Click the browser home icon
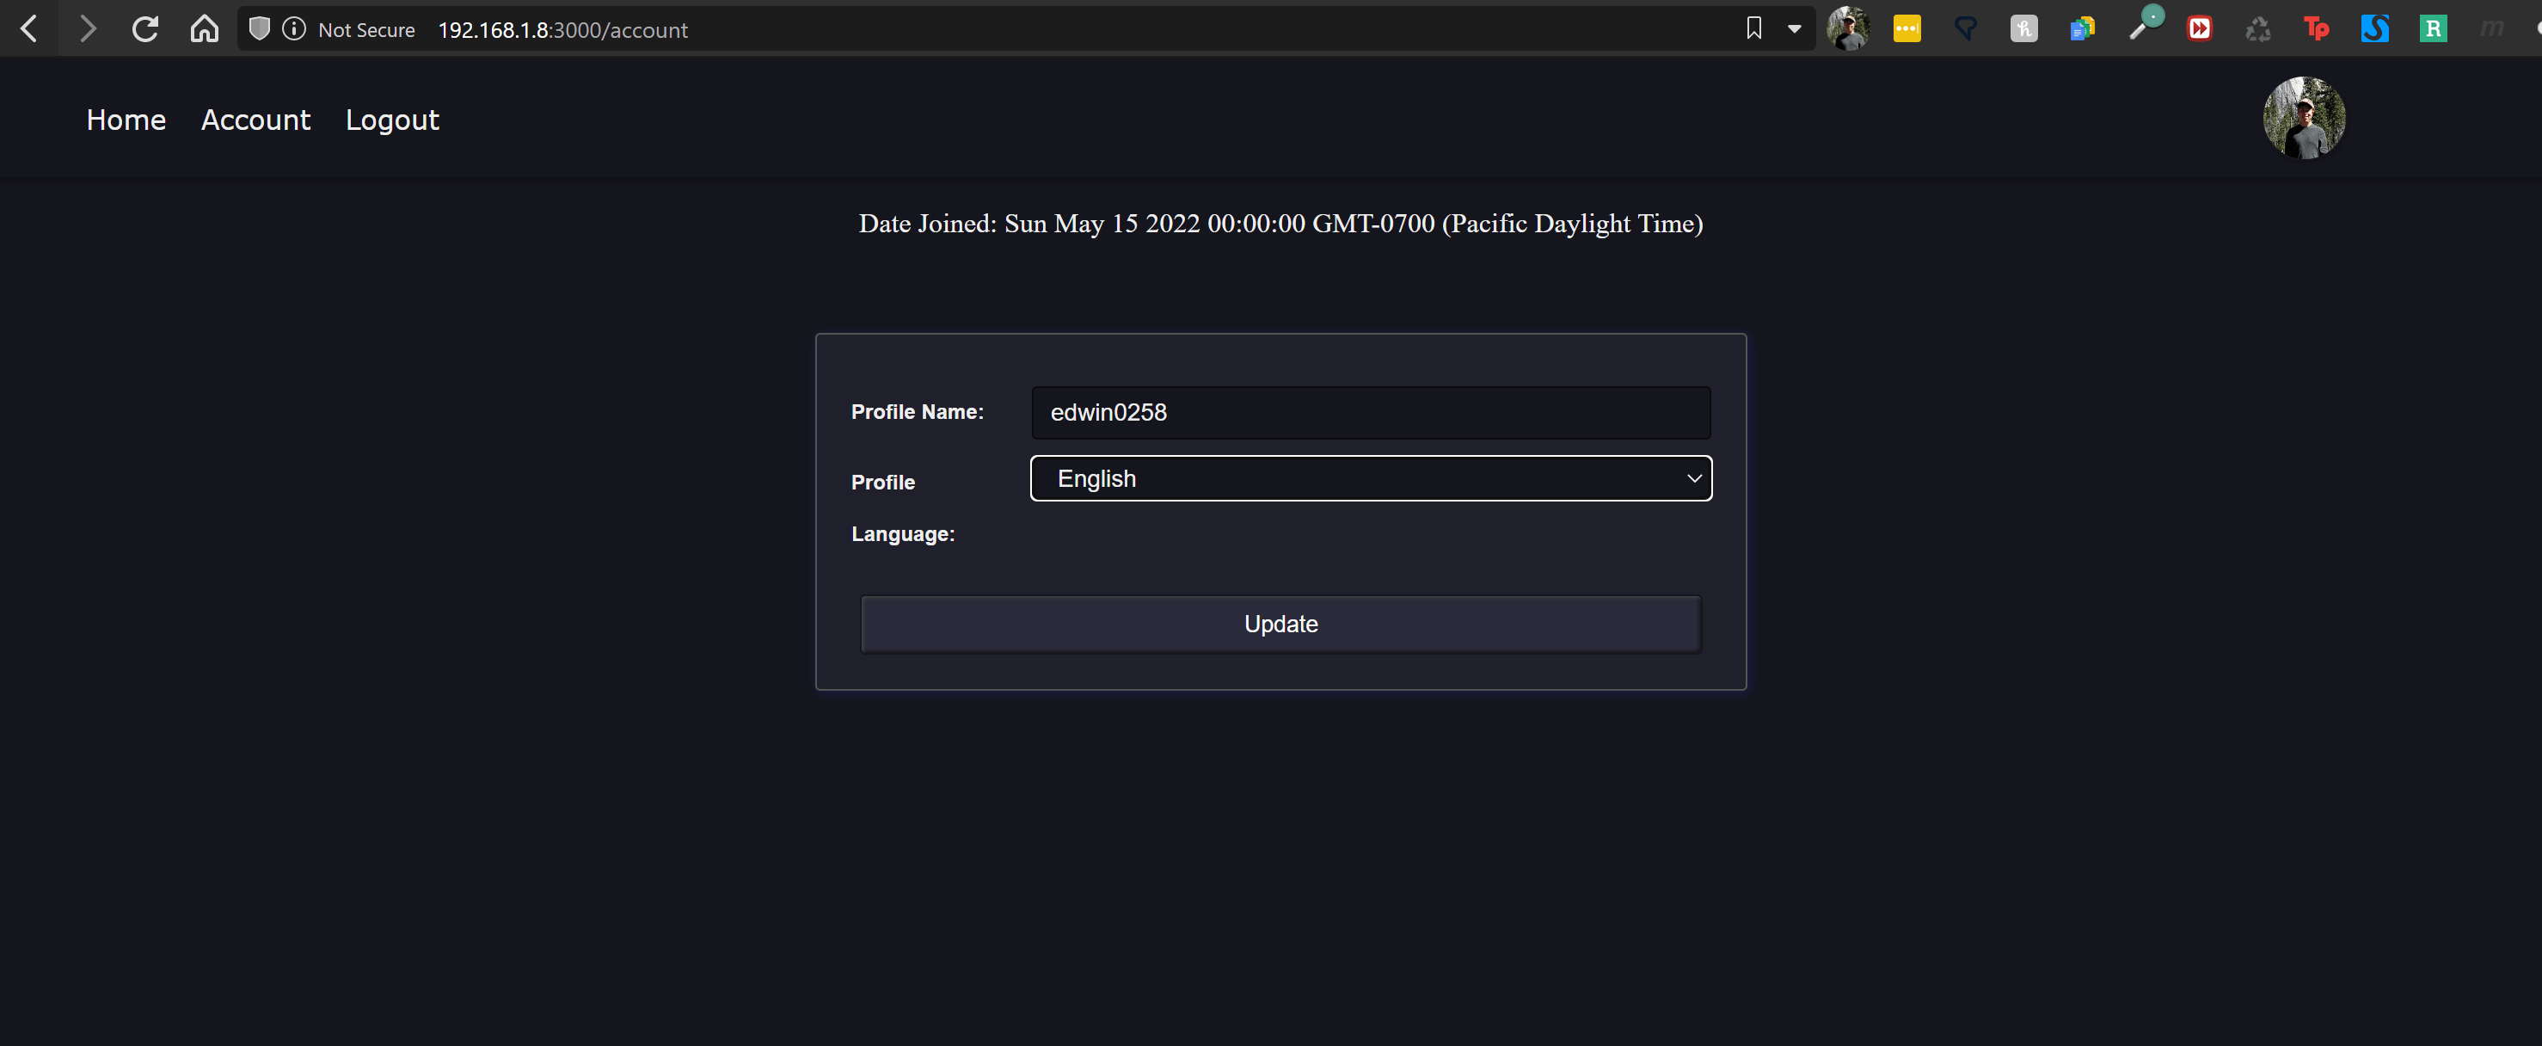Image resolution: width=2542 pixels, height=1046 pixels. 205,29
